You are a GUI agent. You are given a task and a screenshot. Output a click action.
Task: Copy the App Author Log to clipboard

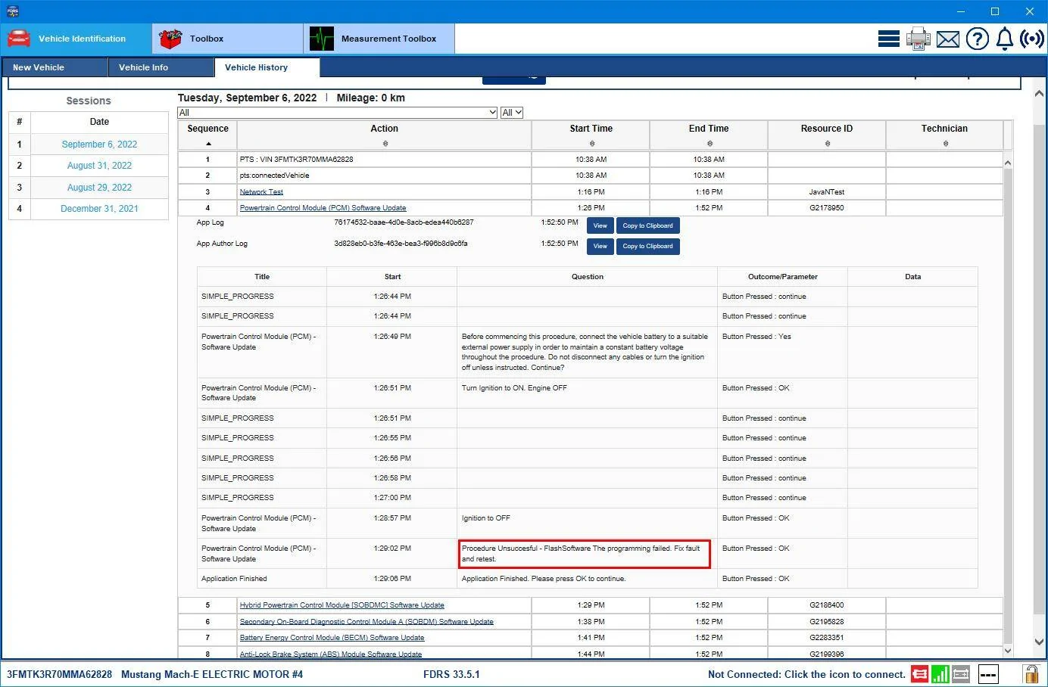click(647, 246)
